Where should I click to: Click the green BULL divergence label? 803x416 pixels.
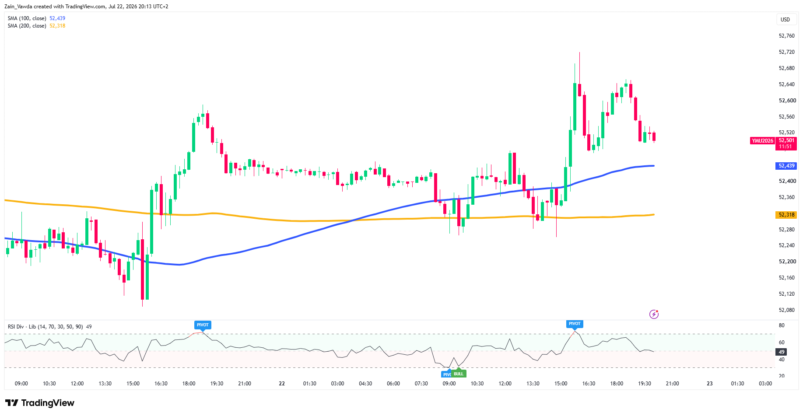pyautogui.click(x=459, y=374)
